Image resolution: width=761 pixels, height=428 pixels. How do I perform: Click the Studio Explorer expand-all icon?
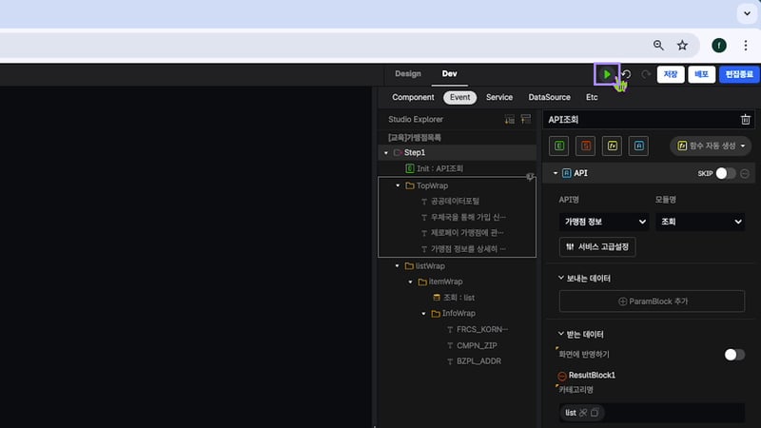tap(509, 120)
